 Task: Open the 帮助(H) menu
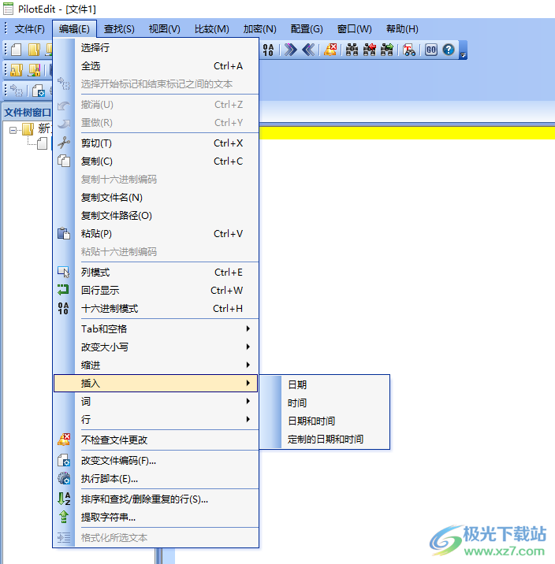[402, 29]
